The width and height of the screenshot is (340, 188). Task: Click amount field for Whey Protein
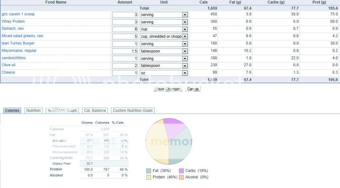click(x=125, y=22)
